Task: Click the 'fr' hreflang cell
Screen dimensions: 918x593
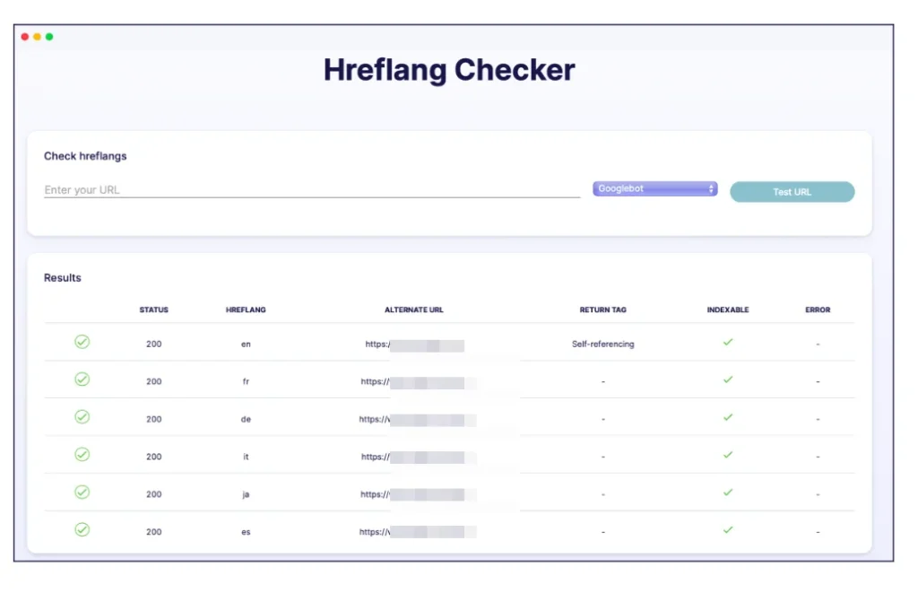Action: pos(246,381)
